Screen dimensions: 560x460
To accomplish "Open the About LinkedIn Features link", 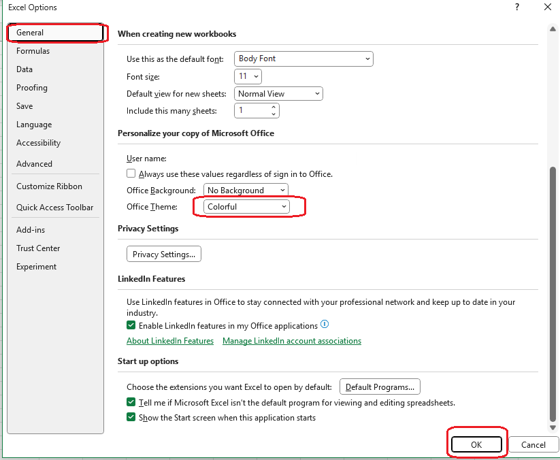I will tap(170, 341).
